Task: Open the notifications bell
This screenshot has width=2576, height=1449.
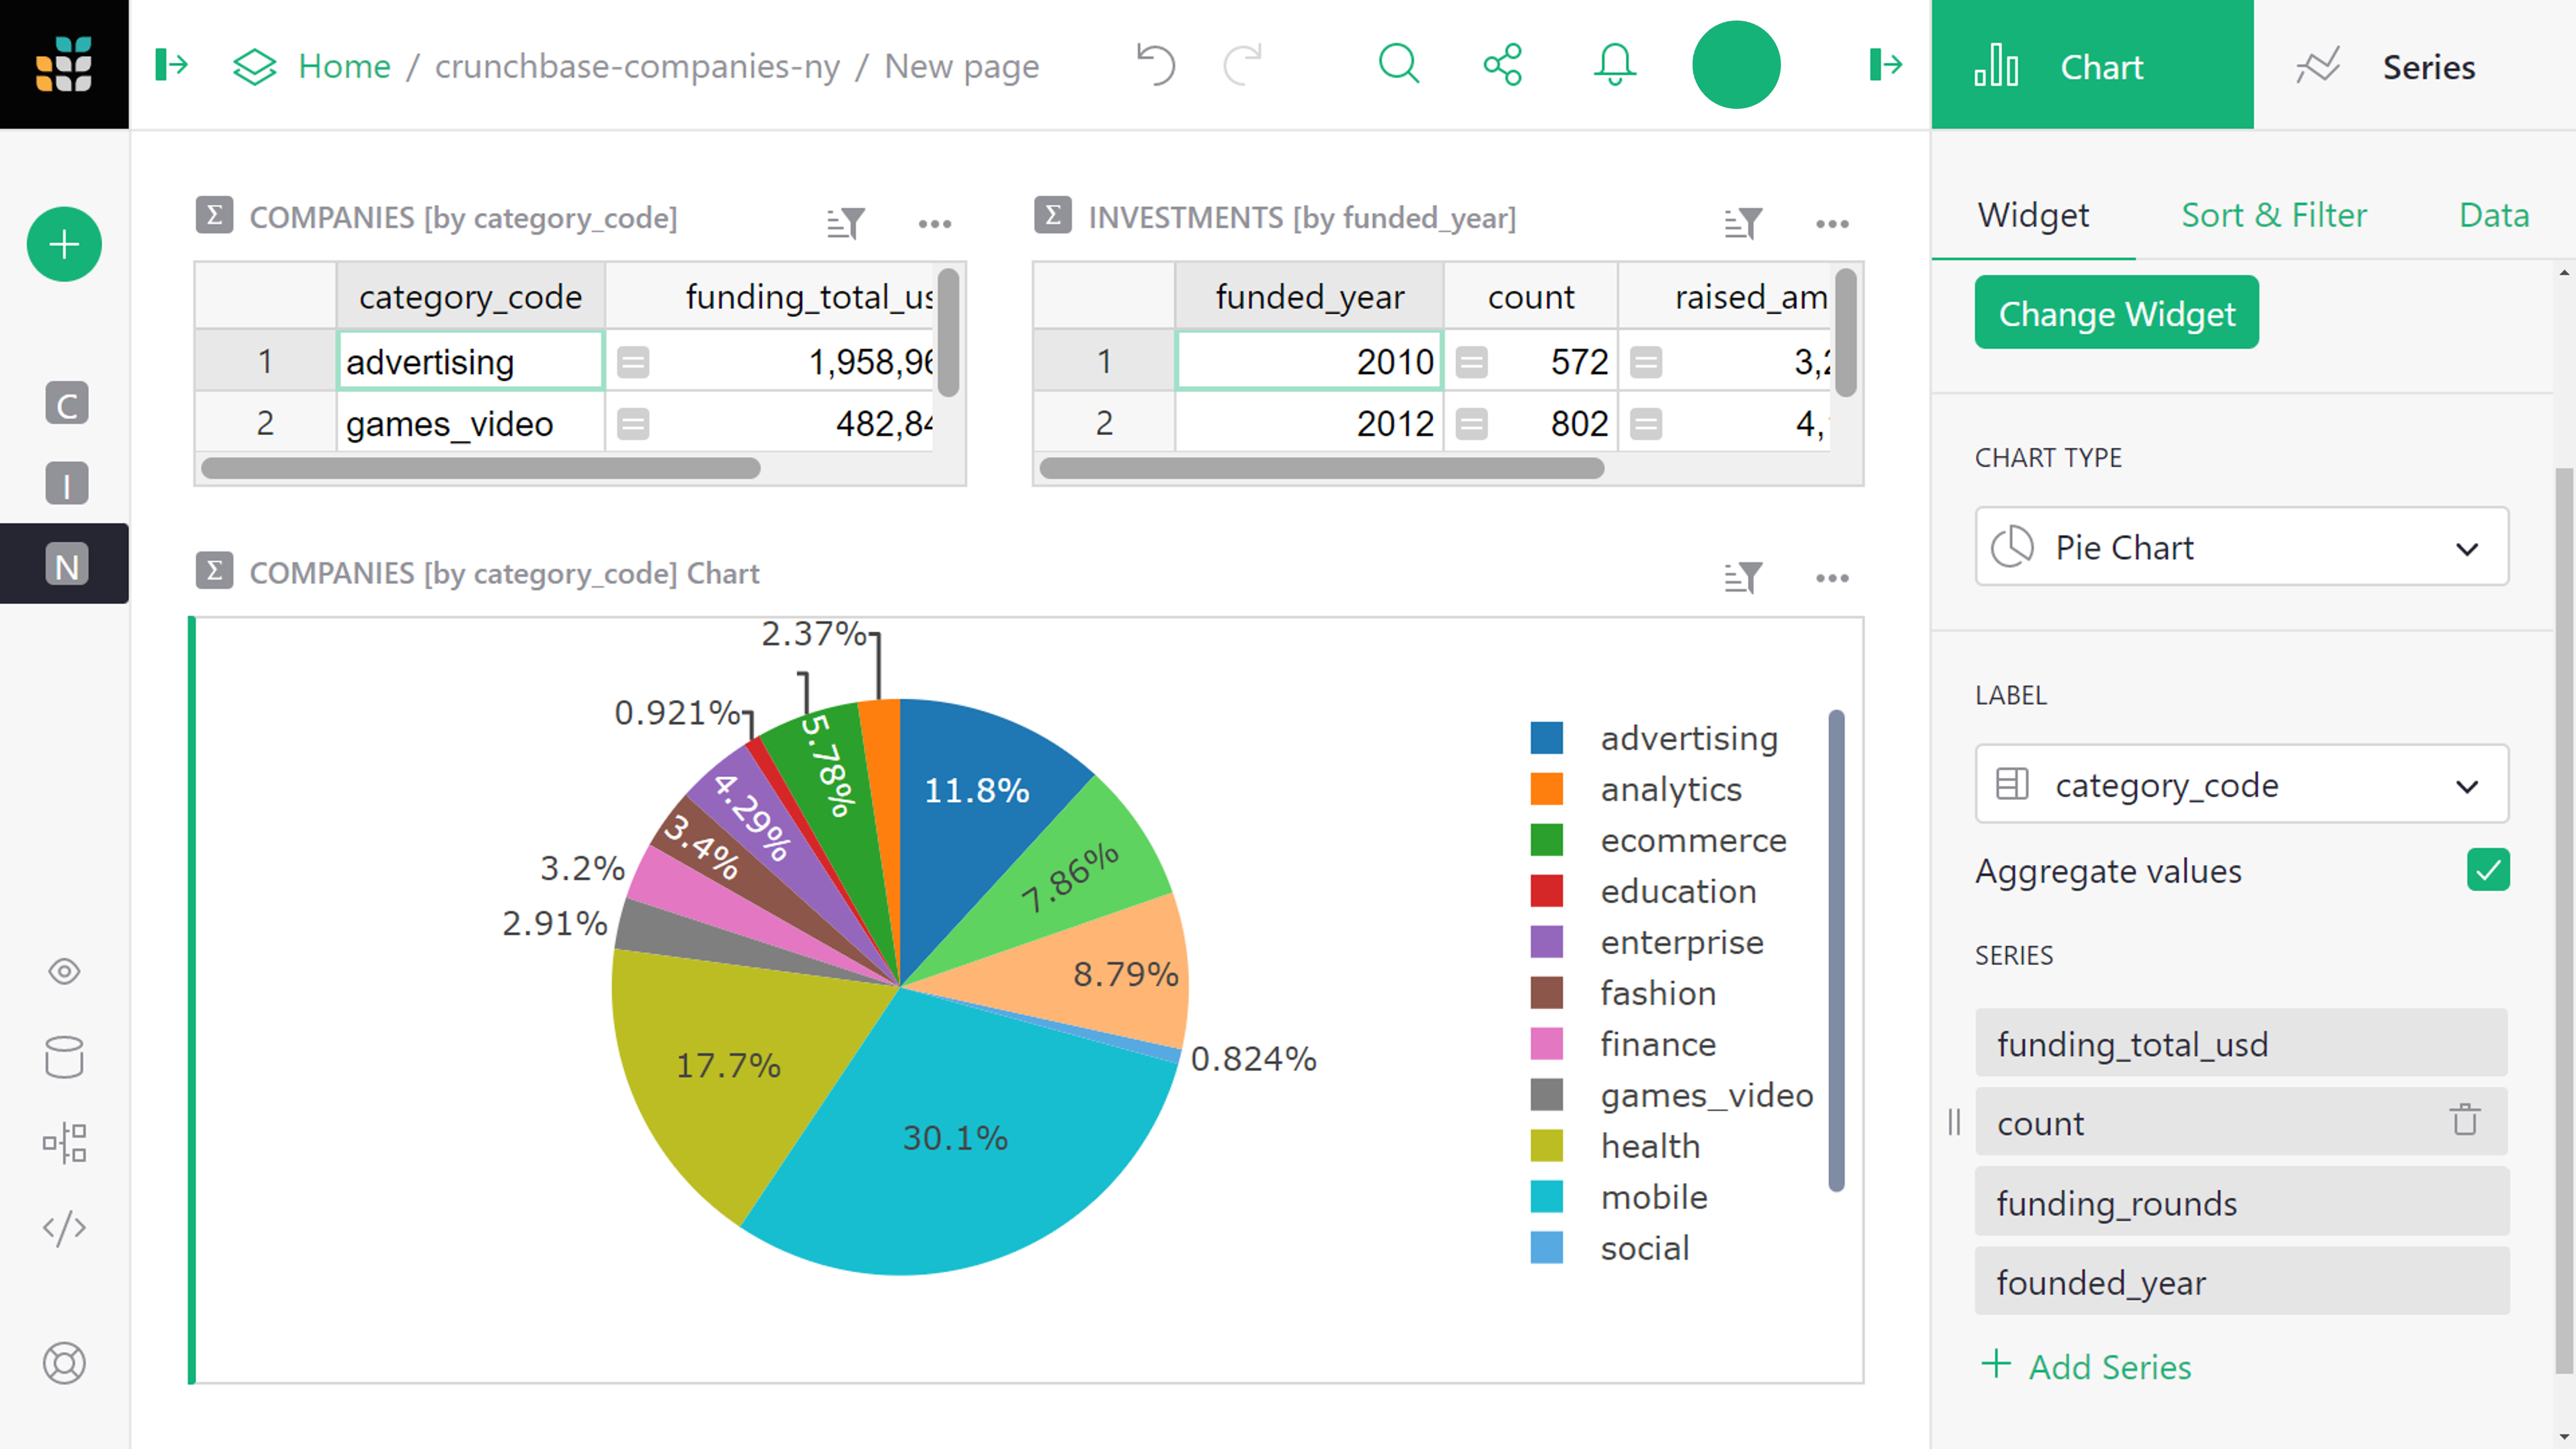Action: pyautogui.click(x=1614, y=65)
